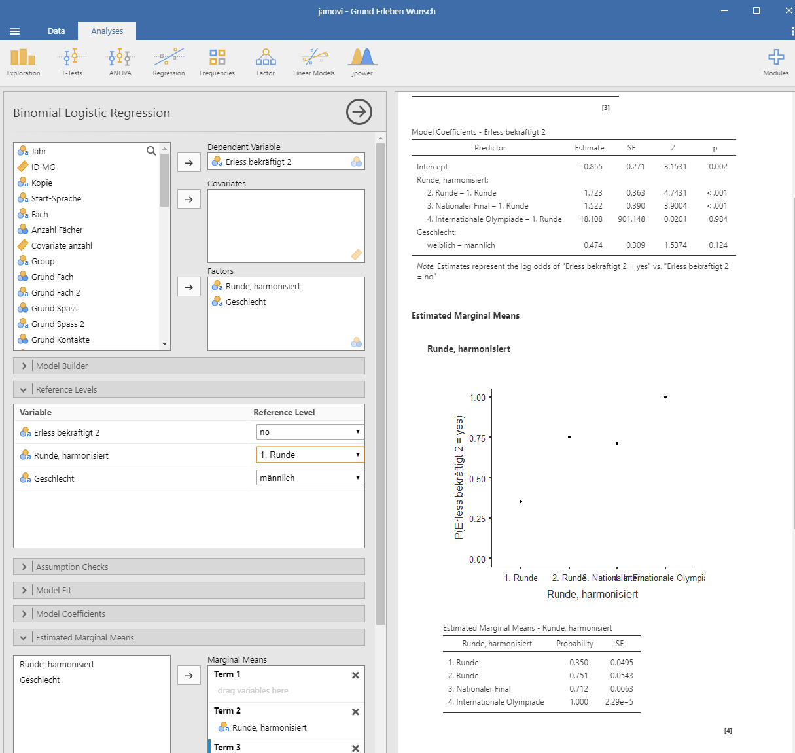Open the Frequencies menu
Image resolution: width=795 pixels, height=753 pixels.
point(217,62)
